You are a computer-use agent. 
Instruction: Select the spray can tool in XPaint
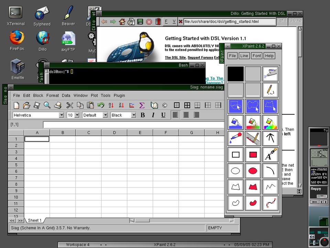(270, 74)
